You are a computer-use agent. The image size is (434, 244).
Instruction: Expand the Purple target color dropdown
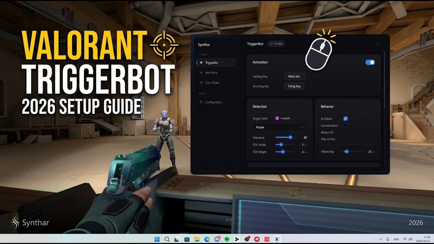(280, 127)
